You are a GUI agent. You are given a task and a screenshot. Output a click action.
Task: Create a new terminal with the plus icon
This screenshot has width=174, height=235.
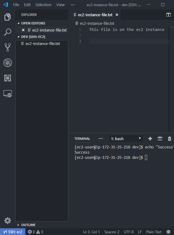pyautogui.click(x=150, y=139)
